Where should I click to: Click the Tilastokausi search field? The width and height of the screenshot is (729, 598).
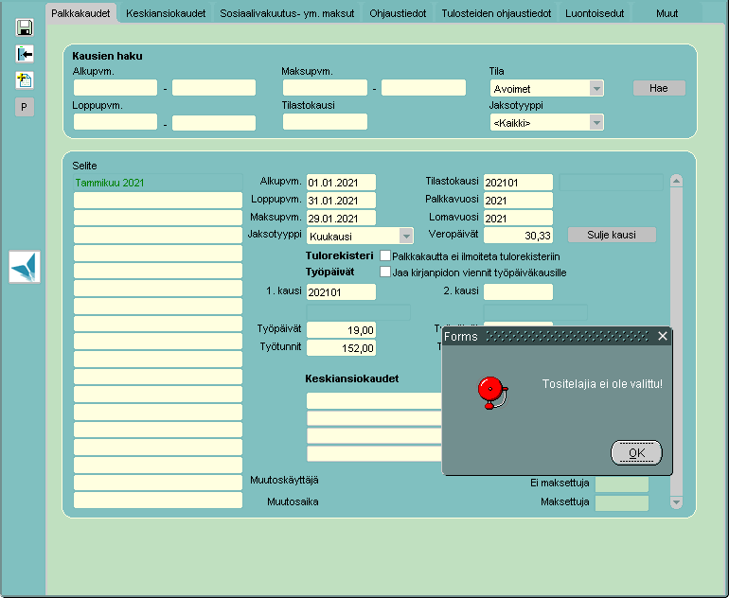click(x=325, y=122)
